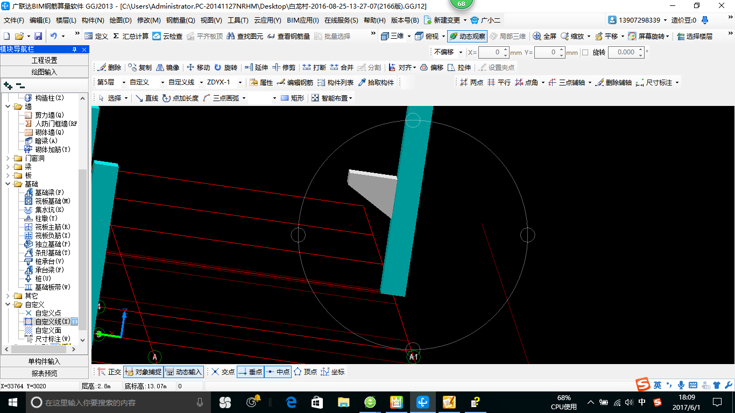The width and height of the screenshot is (735, 413).
Task: Expand the 门窗洞 tree node
Action: pyautogui.click(x=8, y=158)
